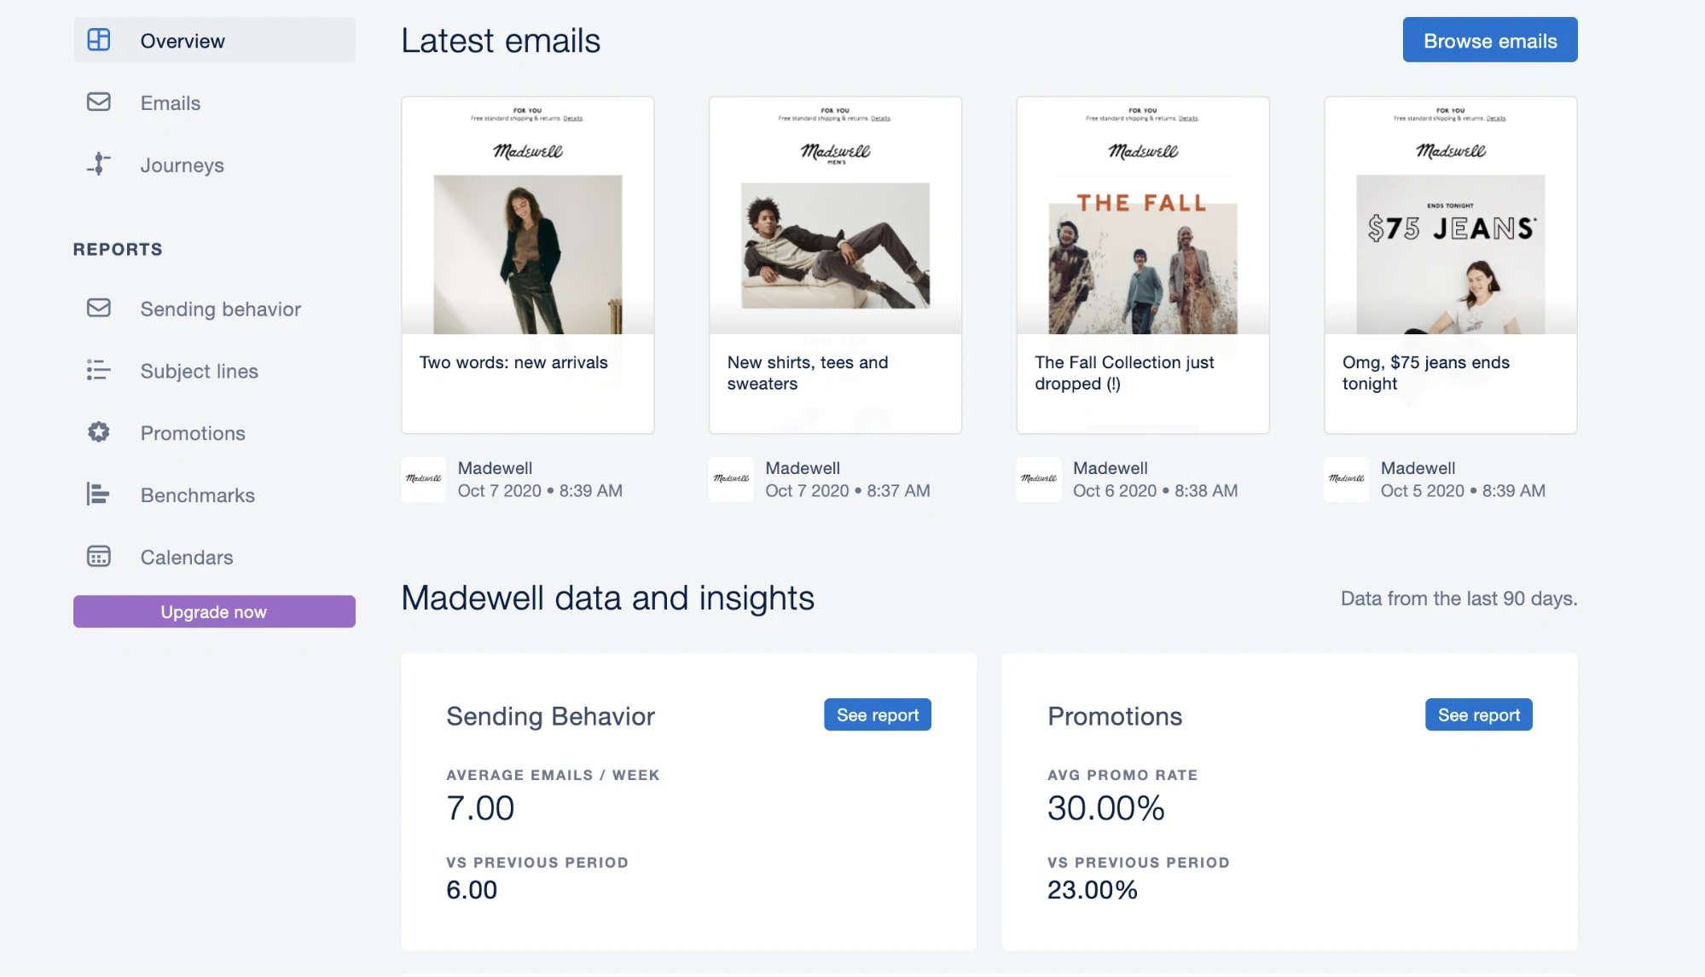Click the Calendars icon in sidebar
The height and width of the screenshot is (977, 1705).
[99, 557]
